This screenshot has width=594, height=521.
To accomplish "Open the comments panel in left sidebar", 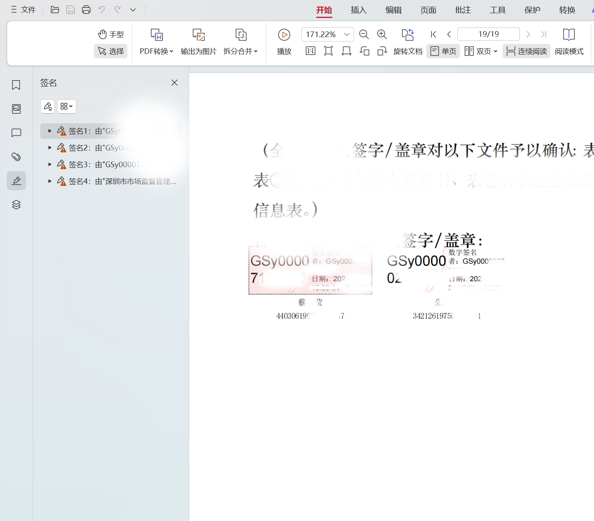I will (16, 133).
